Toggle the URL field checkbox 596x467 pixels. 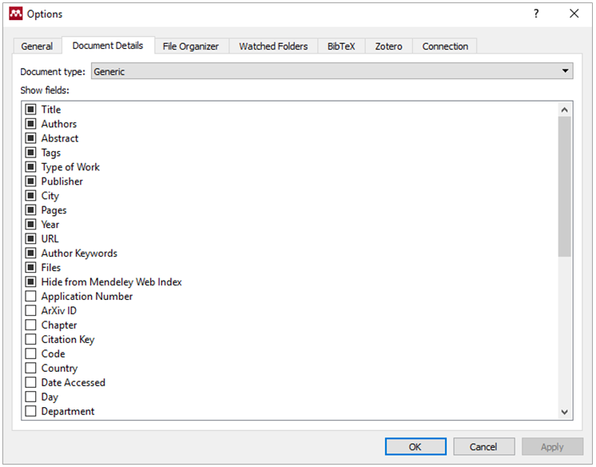[x=30, y=238]
